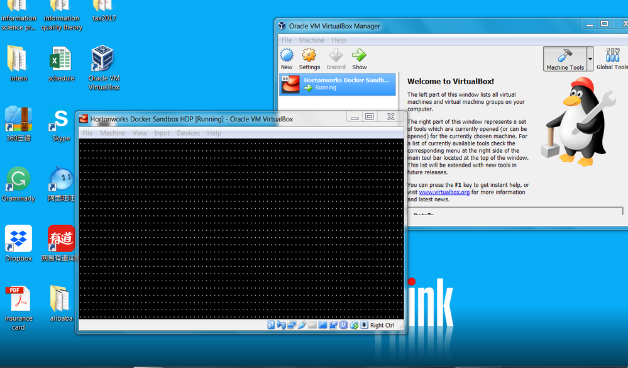Select Hortonworks Docker Sandbox VM in list
Viewport: 628px width, 368px height.
point(337,84)
